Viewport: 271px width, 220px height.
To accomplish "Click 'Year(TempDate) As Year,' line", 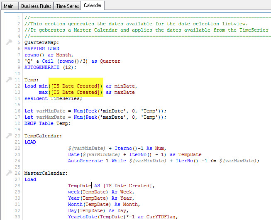I will tap(101, 198).
